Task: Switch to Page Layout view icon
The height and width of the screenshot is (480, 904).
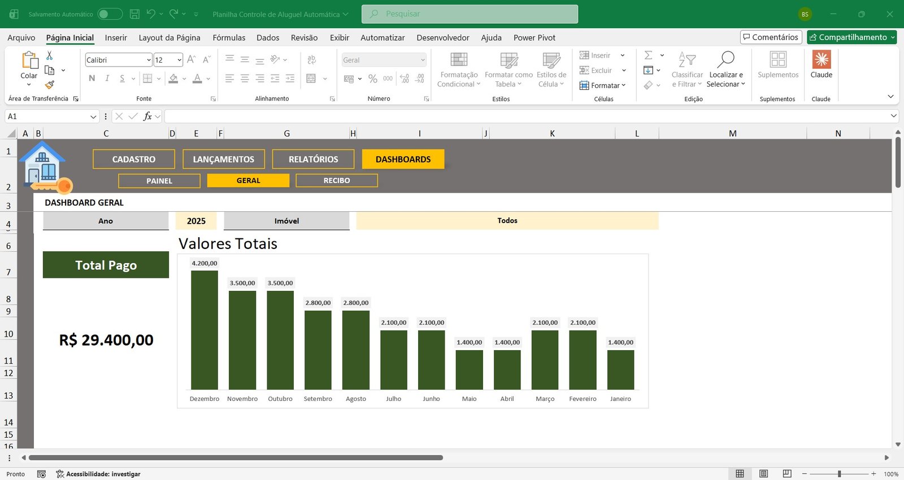Action: (x=763, y=474)
